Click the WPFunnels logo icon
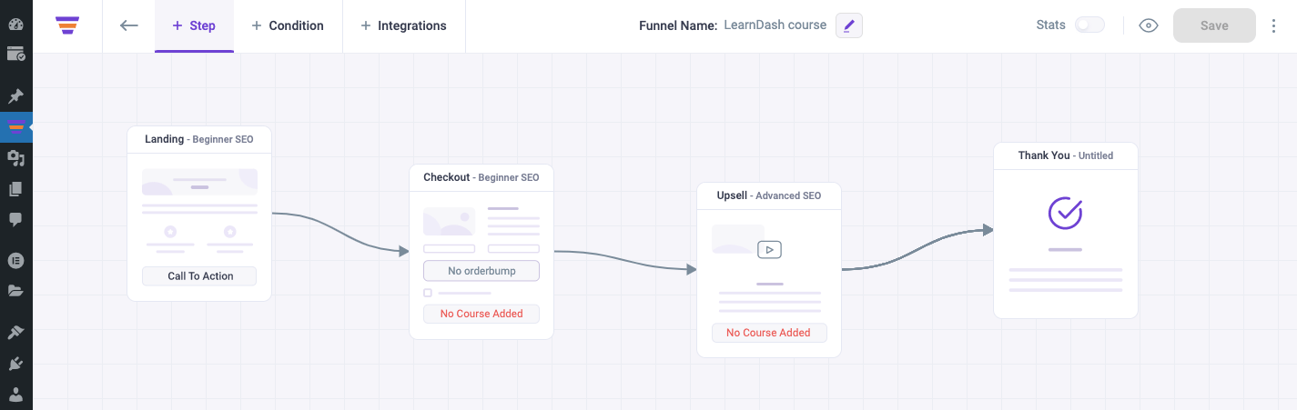Screen dimensions: 1297x410 66,25
